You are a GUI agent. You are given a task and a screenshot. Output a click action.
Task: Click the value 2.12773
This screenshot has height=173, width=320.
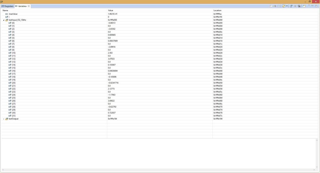click(x=111, y=89)
